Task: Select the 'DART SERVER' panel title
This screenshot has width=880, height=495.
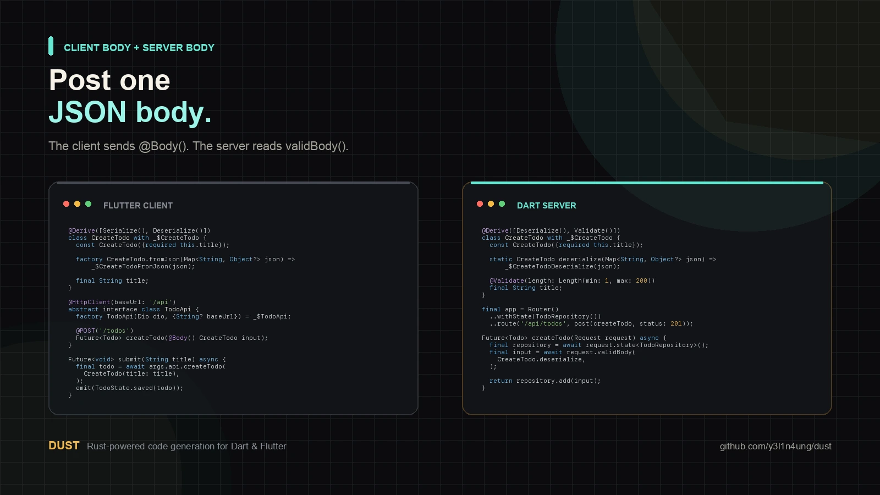Action: [x=547, y=205]
